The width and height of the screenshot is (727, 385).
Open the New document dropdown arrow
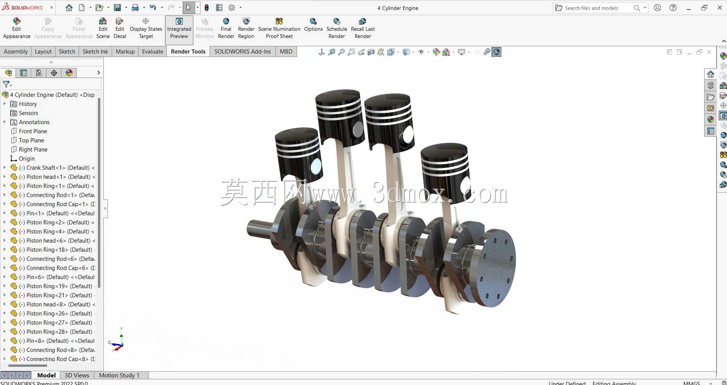point(90,8)
